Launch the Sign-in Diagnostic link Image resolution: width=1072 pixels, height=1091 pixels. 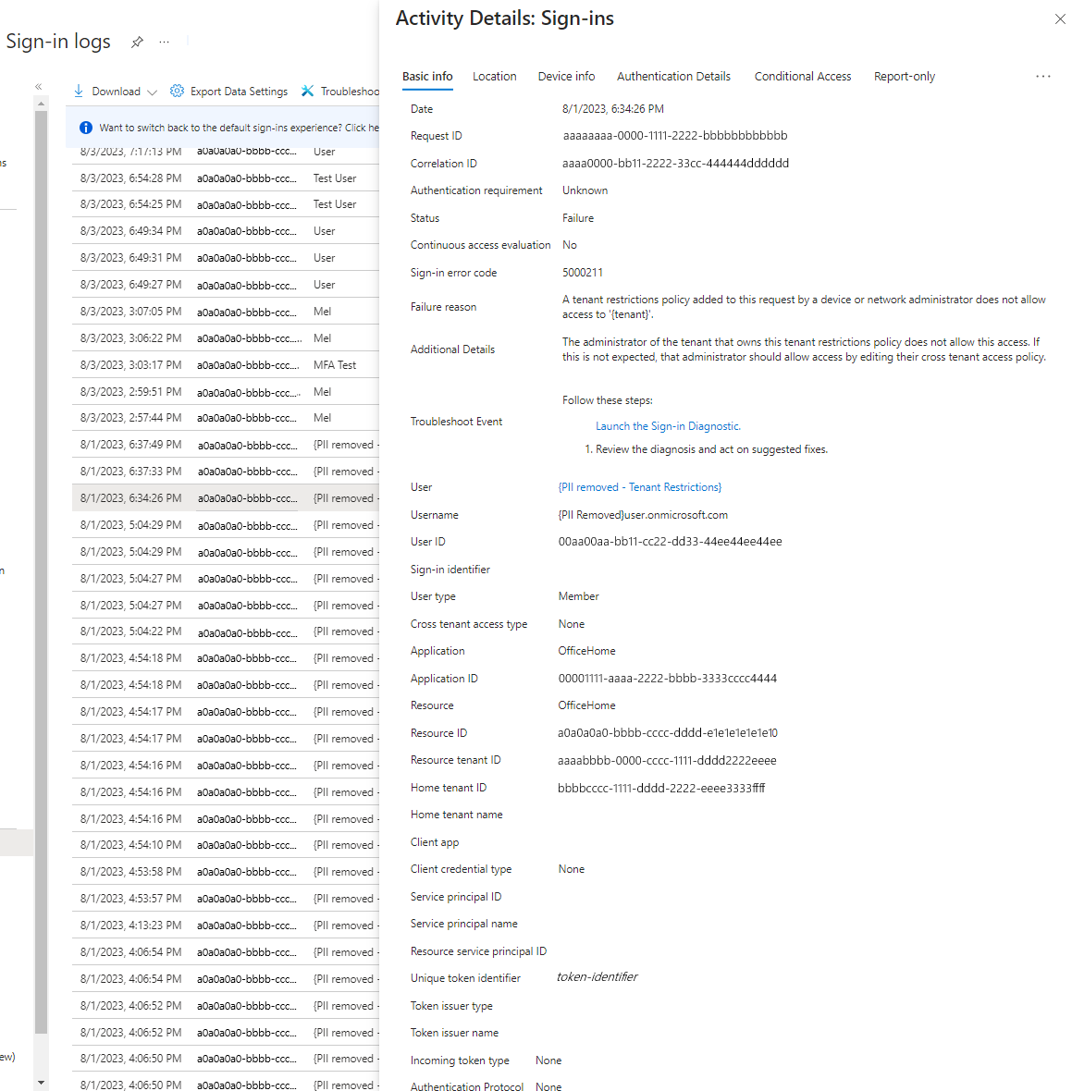pos(668,426)
